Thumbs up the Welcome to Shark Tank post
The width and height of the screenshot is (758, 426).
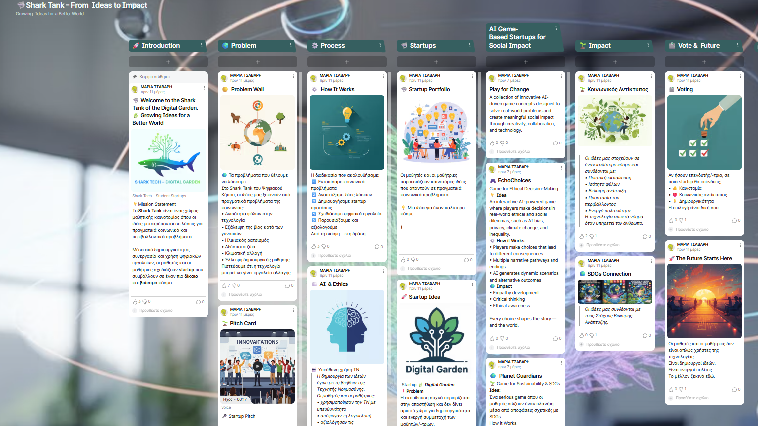135,302
